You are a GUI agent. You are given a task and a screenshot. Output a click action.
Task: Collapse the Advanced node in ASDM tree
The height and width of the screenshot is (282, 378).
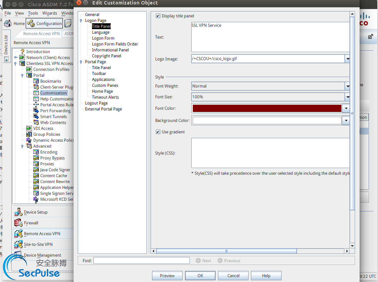coord(23,146)
